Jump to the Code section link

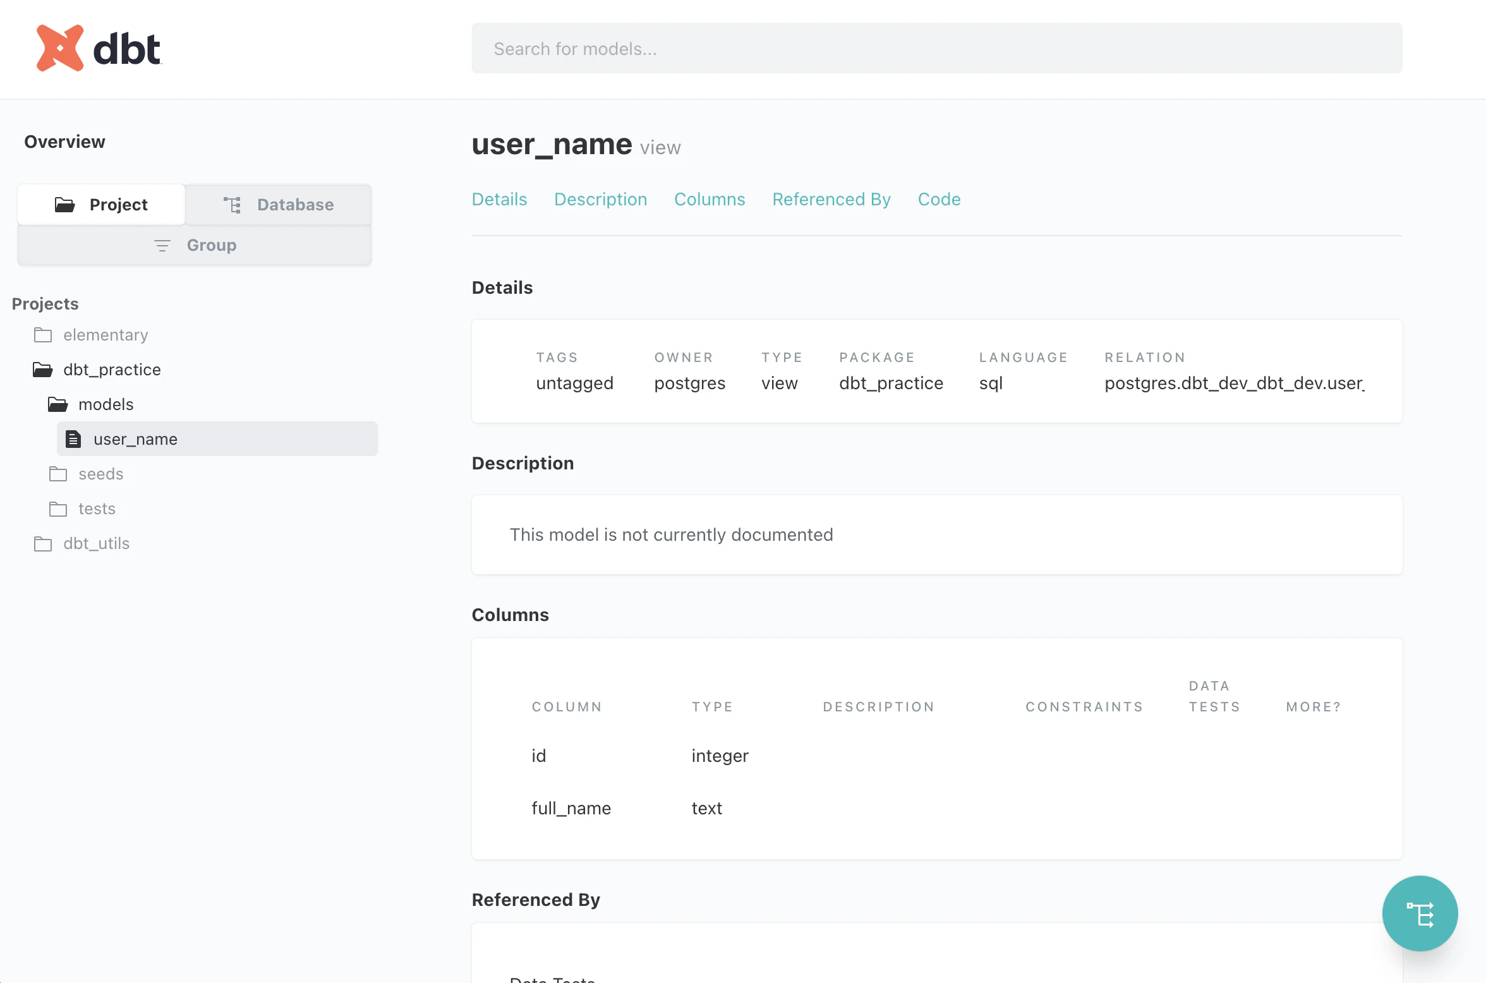(939, 199)
